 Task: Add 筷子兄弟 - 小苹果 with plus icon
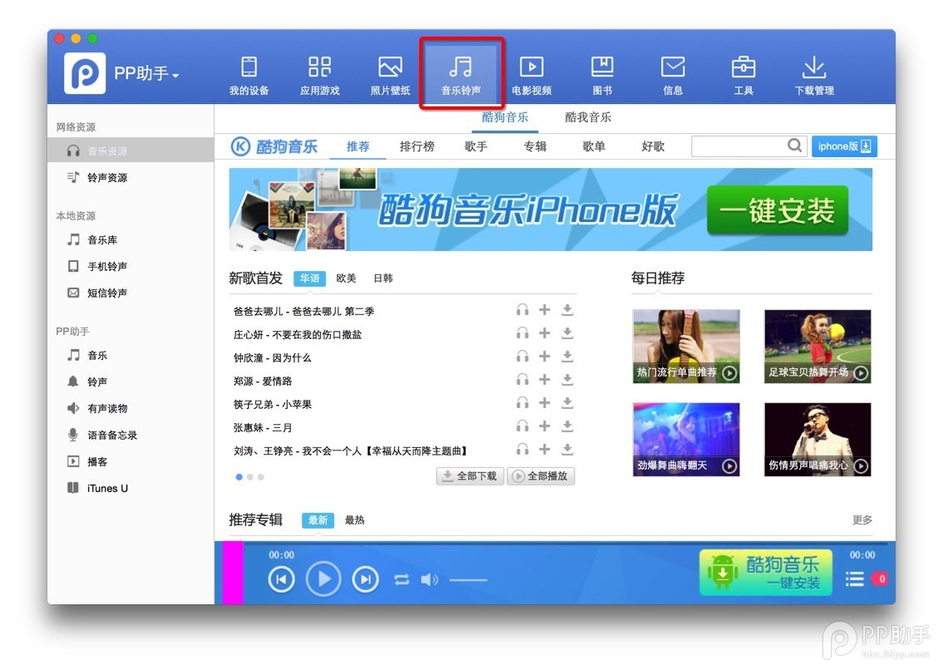pyautogui.click(x=545, y=402)
